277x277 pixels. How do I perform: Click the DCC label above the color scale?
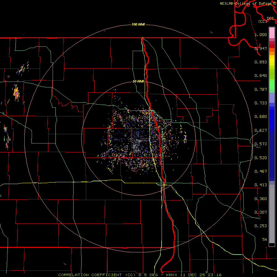pyautogui.click(x=271, y=18)
